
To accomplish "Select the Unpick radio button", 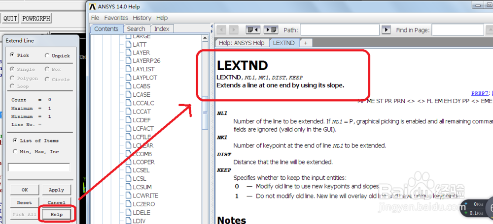I will [47, 56].
